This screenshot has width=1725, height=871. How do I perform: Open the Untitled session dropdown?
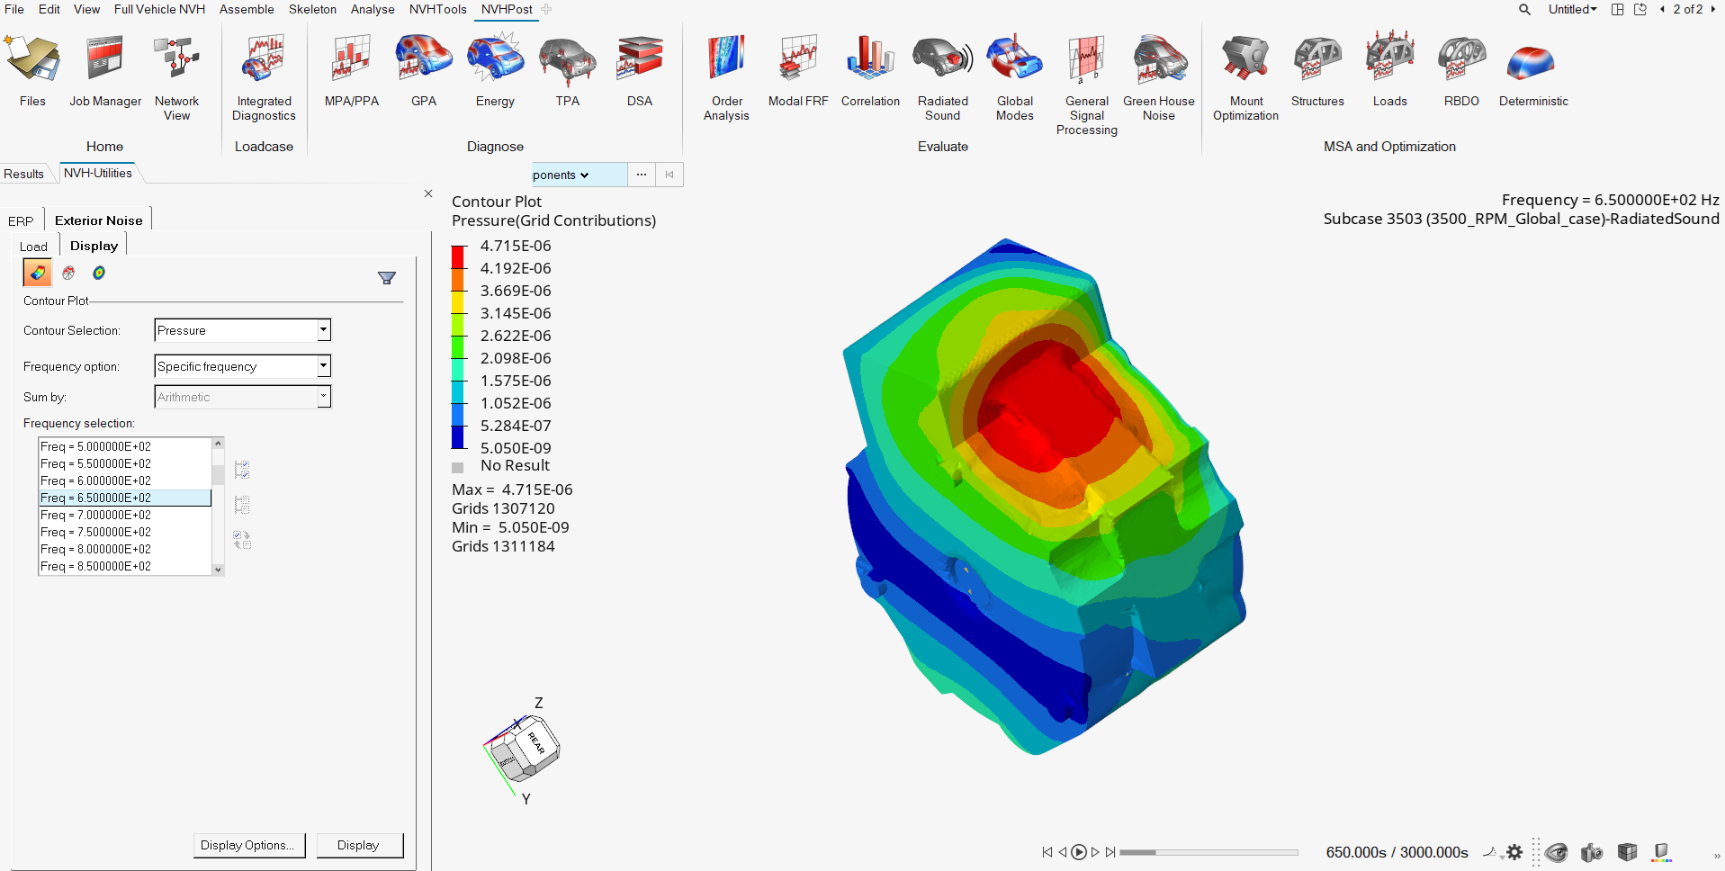coord(1572,9)
